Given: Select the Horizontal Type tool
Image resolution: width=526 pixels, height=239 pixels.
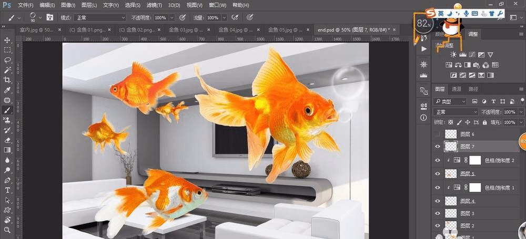Looking at the screenshot, I should click(7, 190).
